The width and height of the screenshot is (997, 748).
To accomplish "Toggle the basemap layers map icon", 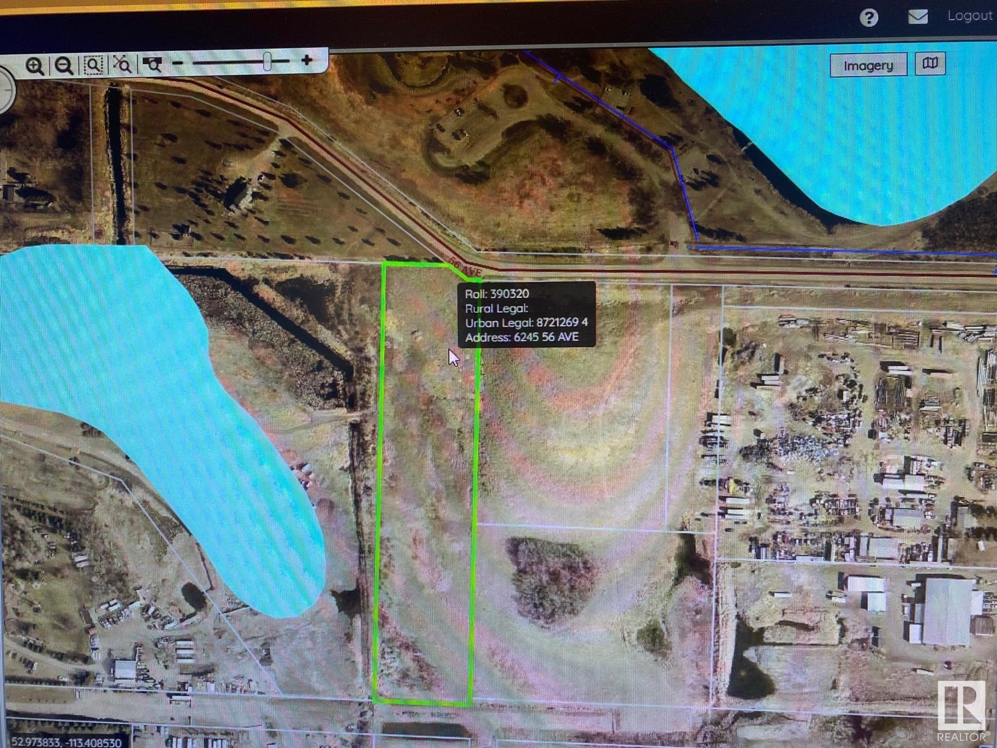I will coord(930,64).
